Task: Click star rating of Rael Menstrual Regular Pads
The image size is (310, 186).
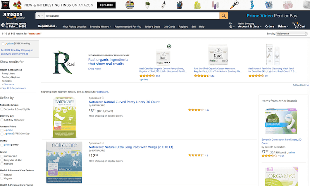Action: [x=201, y=76]
